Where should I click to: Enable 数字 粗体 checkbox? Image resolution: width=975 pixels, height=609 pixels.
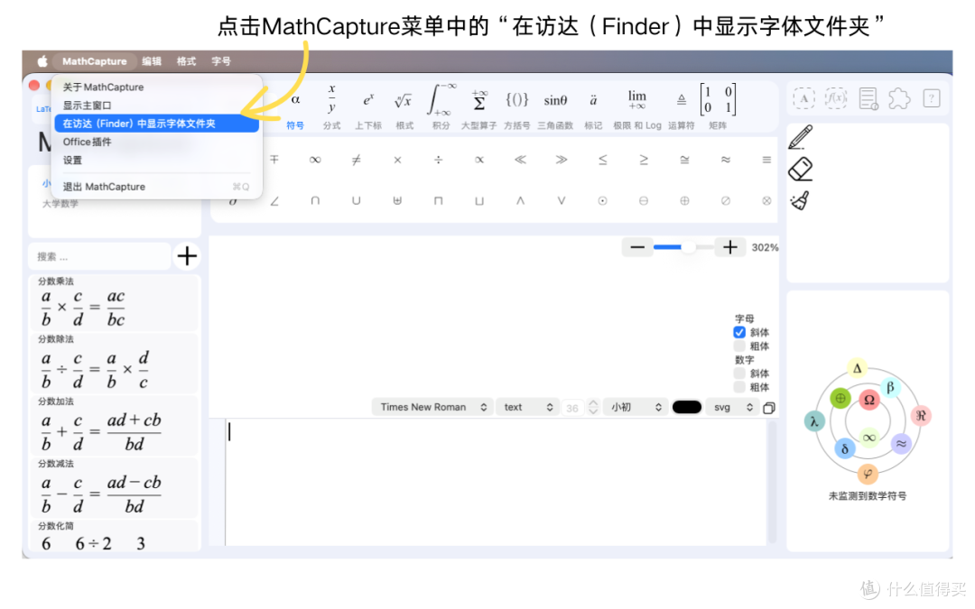(739, 387)
